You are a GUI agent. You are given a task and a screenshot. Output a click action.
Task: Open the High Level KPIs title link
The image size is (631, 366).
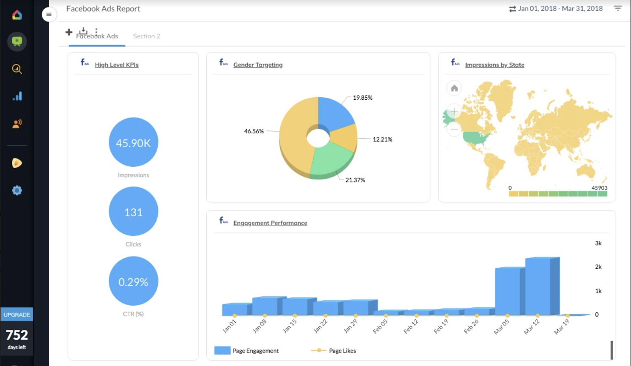[x=117, y=65]
